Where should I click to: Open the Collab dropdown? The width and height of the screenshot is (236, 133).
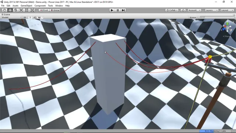coord(172,10)
